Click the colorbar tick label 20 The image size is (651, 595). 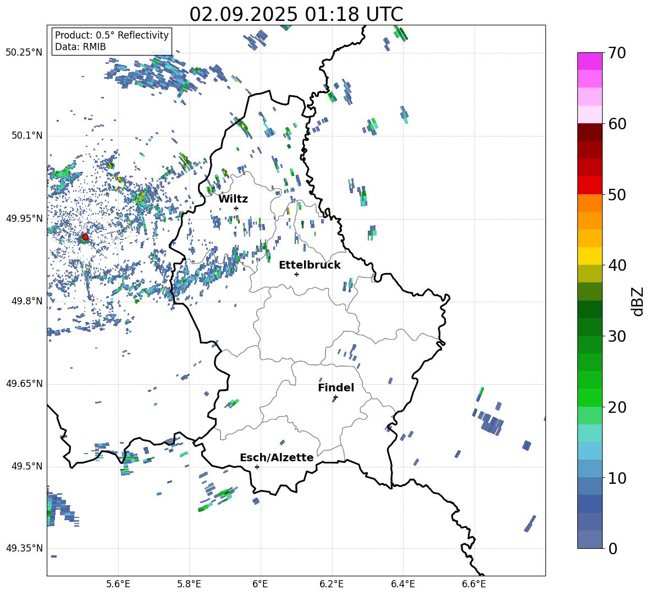[x=616, y=407]
